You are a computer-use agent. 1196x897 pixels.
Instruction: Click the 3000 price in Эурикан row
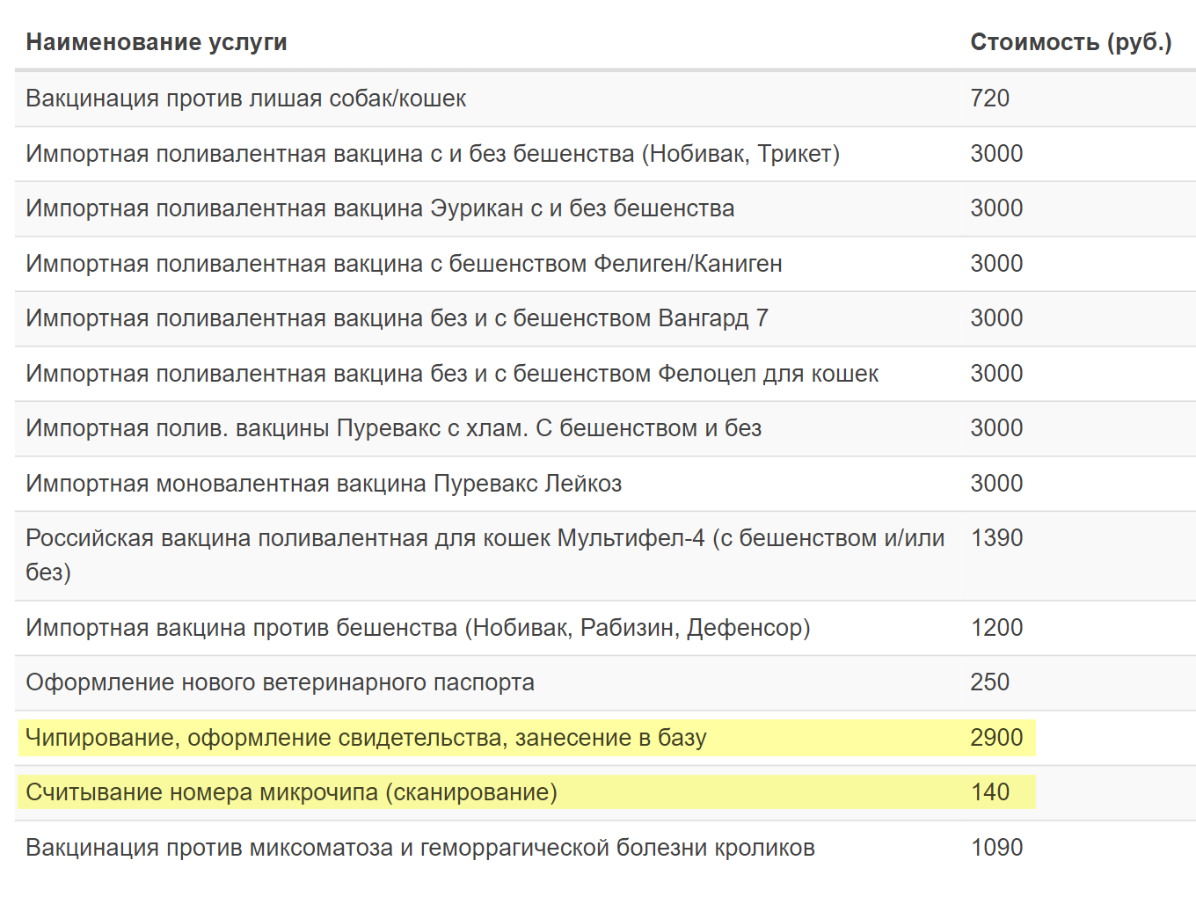[996, 208]
